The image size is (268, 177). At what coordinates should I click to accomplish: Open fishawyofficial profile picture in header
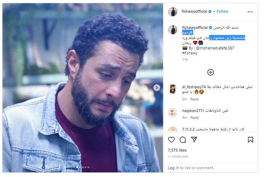tap(173, 12)
